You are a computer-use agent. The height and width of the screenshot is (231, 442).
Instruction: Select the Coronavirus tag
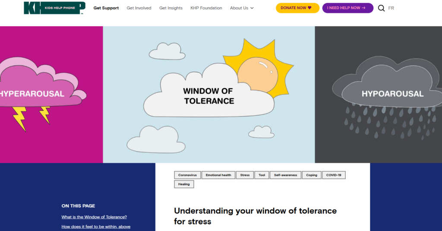point(187,175)
